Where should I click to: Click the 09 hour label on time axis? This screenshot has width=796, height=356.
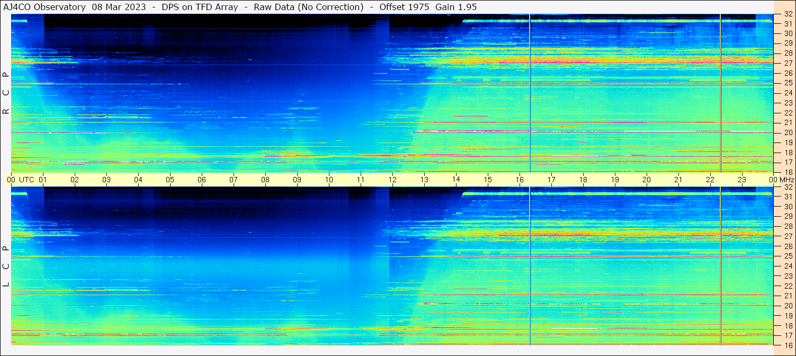[x=297, y=180]
